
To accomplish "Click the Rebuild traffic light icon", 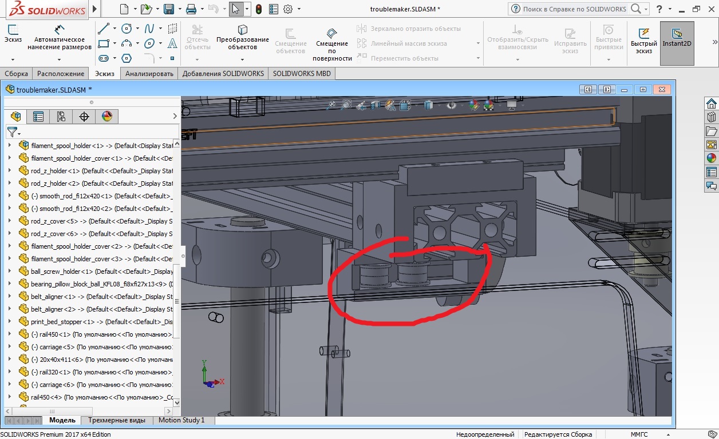I will coord(259,9).
